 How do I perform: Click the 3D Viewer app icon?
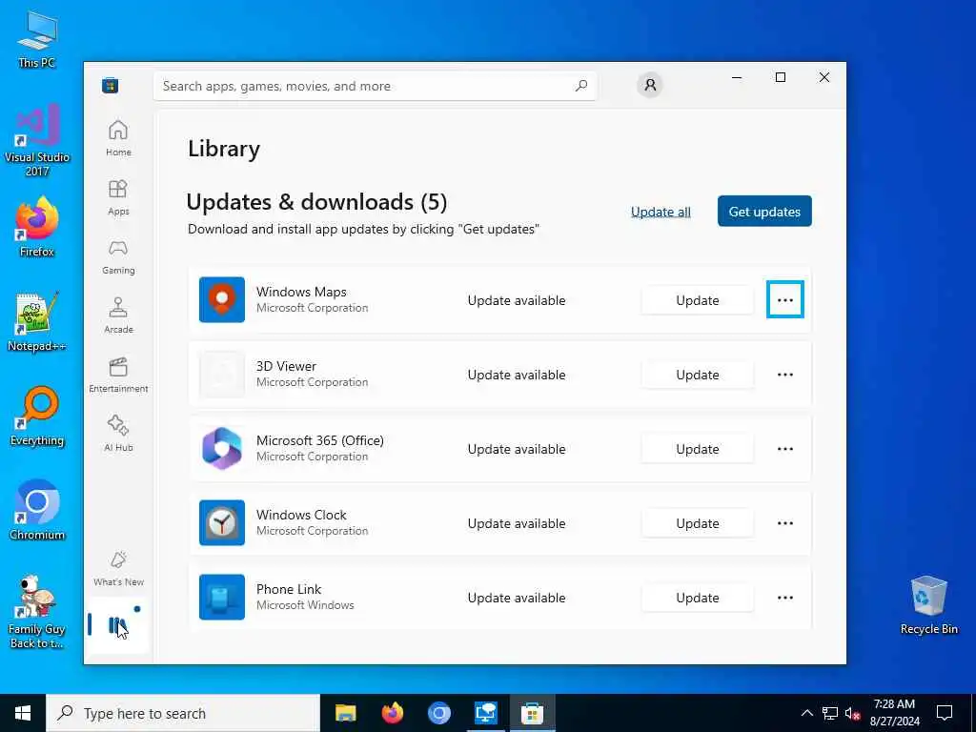click(x=221, y=374)
